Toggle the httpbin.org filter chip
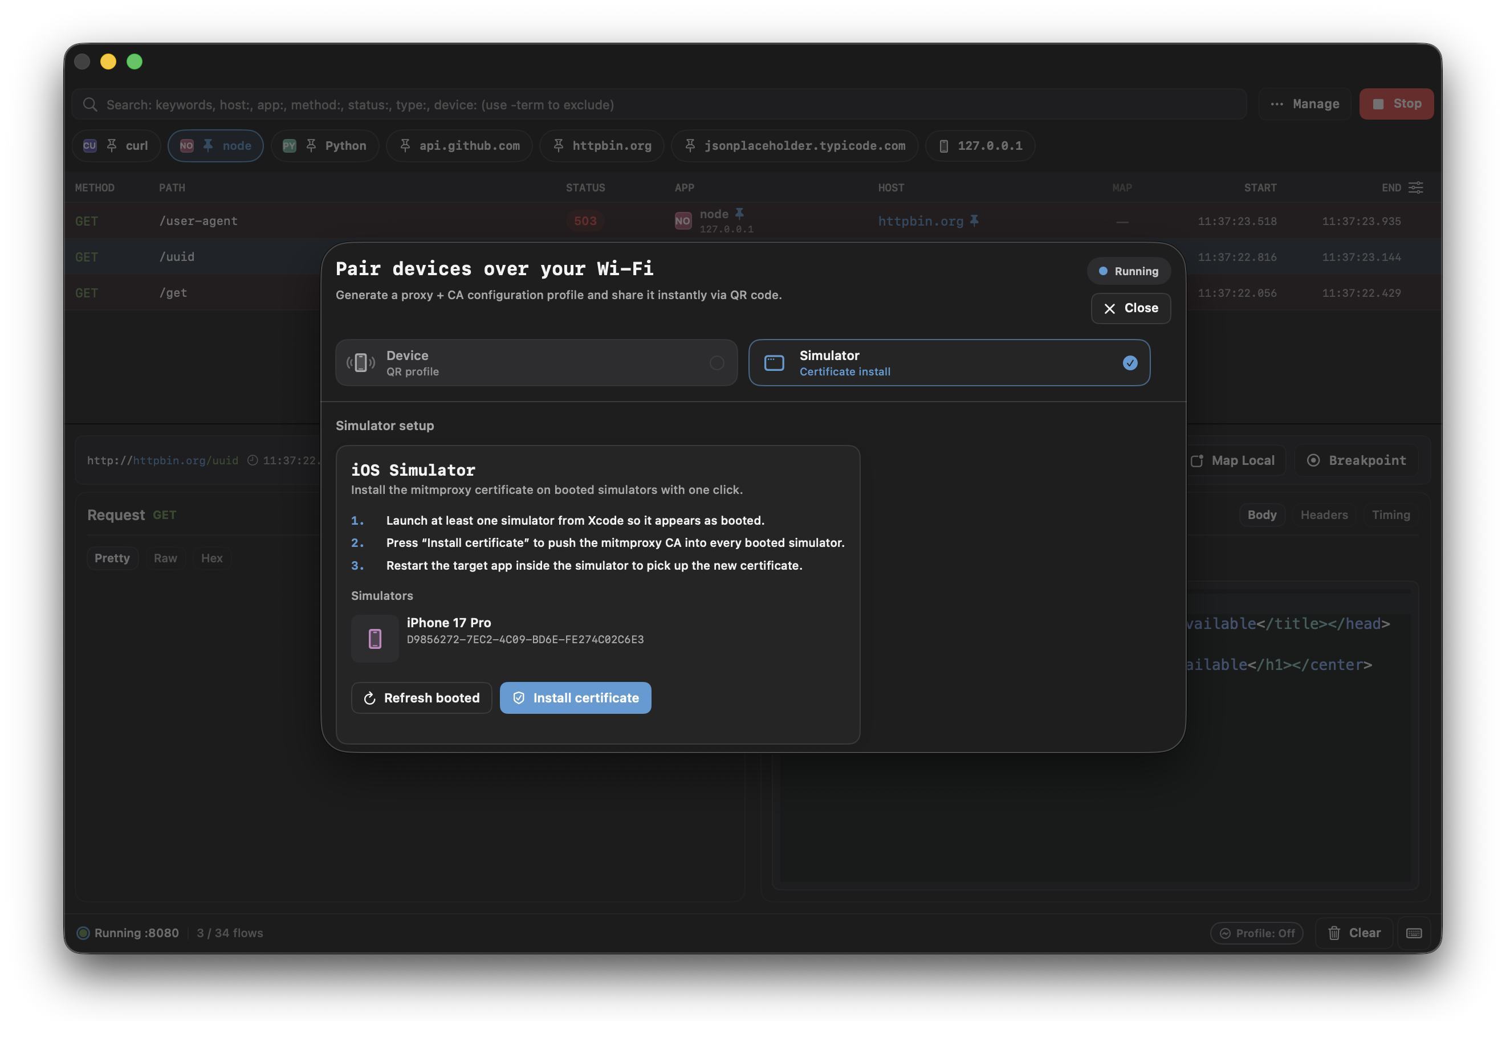Screen dimensions: 1506x1038 (602, 146)
